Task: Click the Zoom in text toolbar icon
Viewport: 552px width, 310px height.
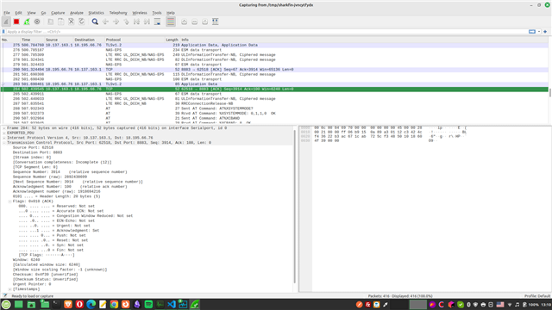Action: [x=184, y=22]
